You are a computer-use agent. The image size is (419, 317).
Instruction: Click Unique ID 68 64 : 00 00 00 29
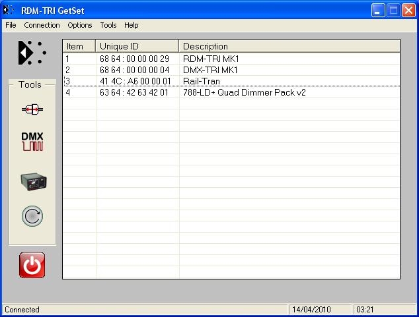(x=134, y=59)
